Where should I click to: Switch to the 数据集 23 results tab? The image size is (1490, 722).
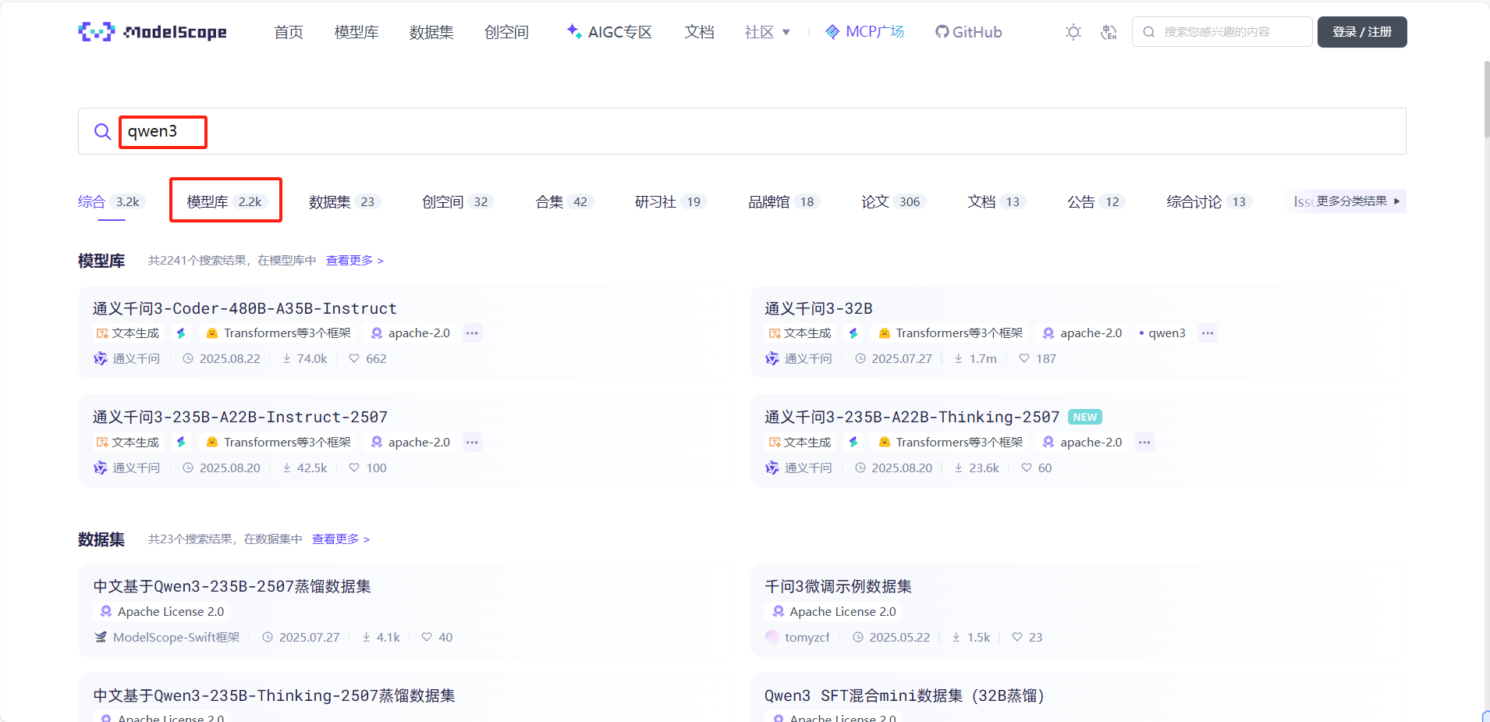coord(342,201)
